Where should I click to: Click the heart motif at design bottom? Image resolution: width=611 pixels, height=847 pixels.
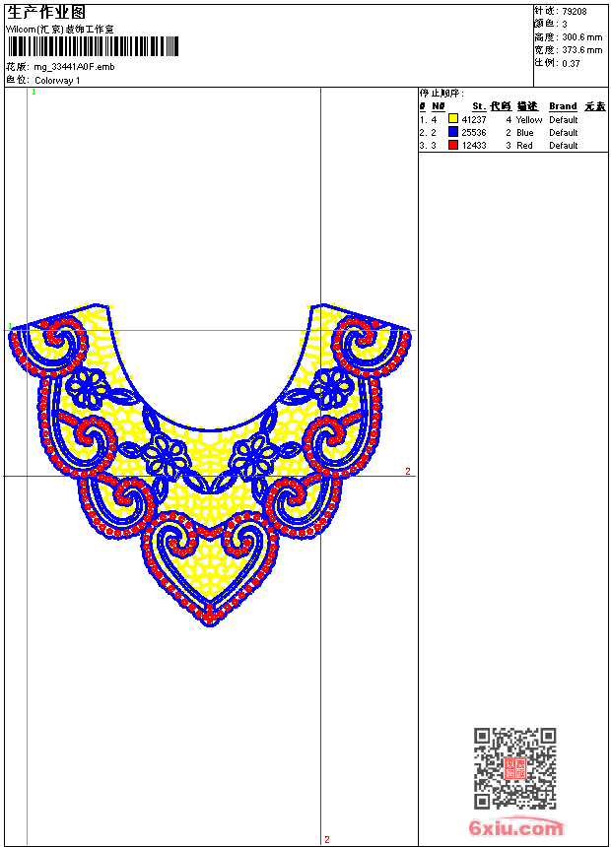coord(210,567)
